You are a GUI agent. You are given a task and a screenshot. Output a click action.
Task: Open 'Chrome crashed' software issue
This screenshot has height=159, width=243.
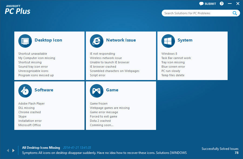(x=29, y=112)
